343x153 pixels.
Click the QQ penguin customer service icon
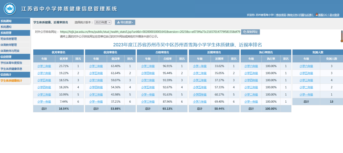click(317, 15)
